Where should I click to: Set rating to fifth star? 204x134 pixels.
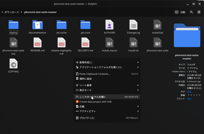click(200, 95)
